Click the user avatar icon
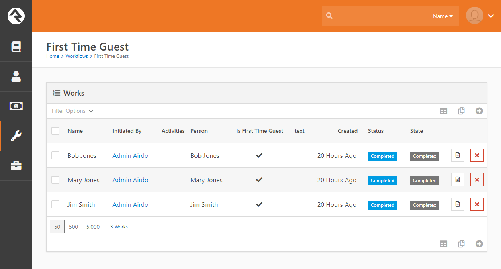Viewport: 501px width, 269px height. pyautogui.click(x=474, y=16)
